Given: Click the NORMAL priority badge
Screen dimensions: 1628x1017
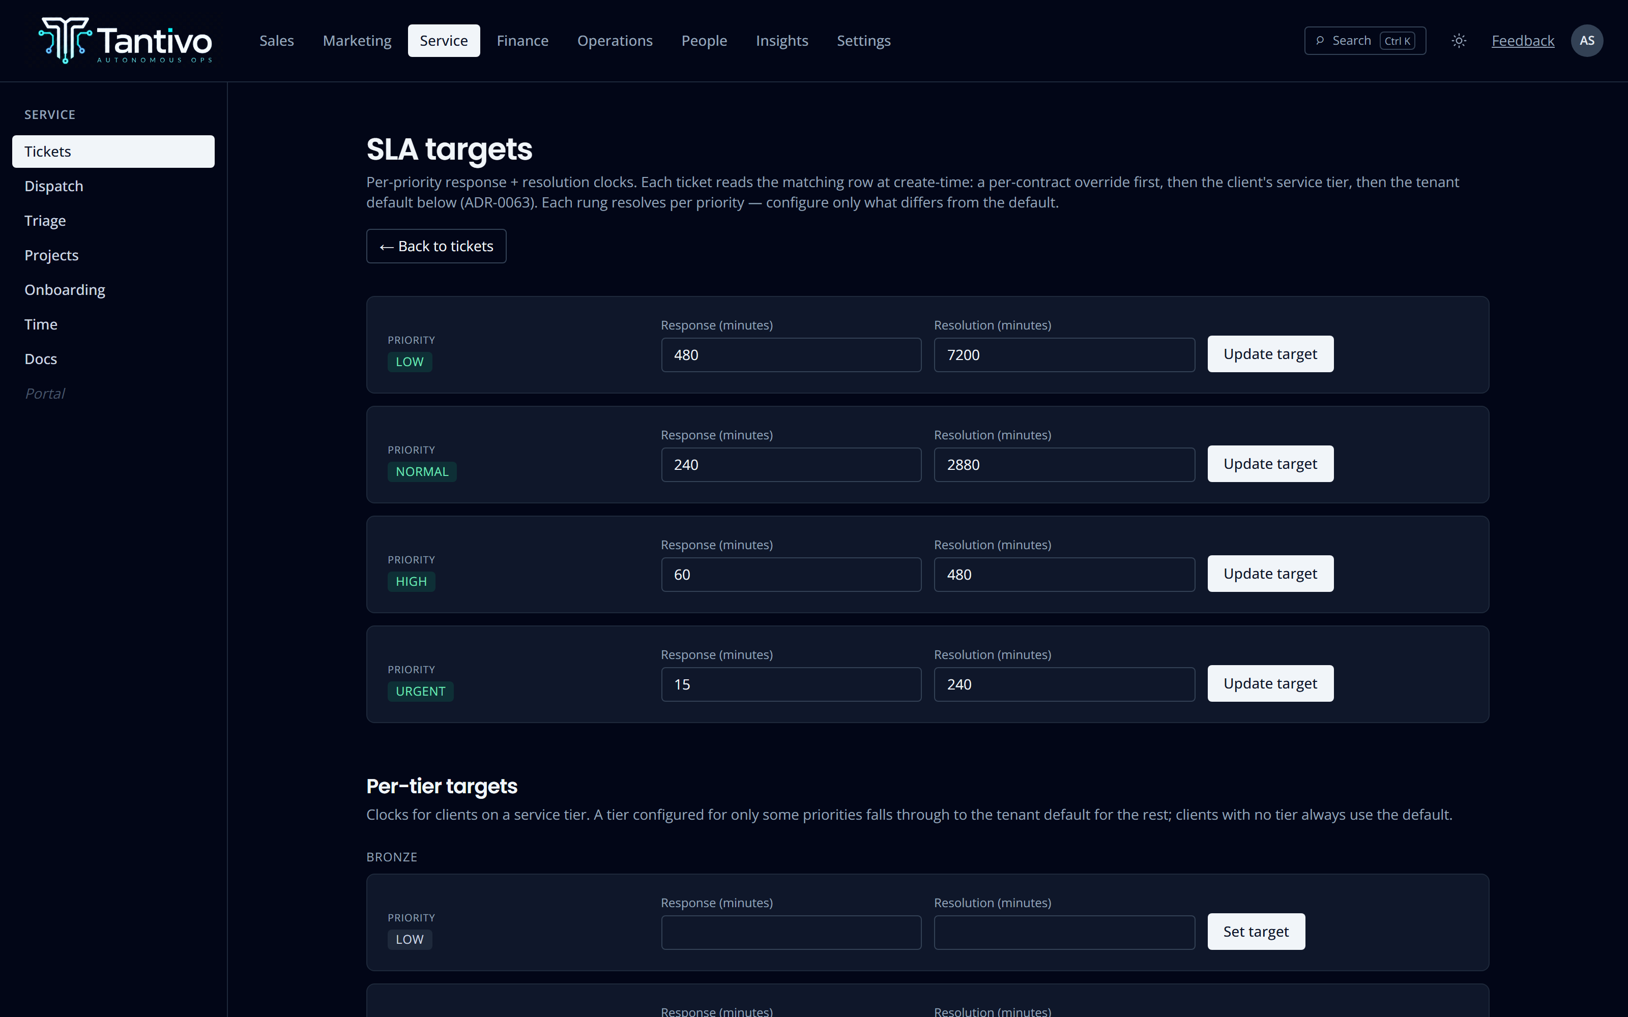Looking at the screenshot, I should [422, 471].
